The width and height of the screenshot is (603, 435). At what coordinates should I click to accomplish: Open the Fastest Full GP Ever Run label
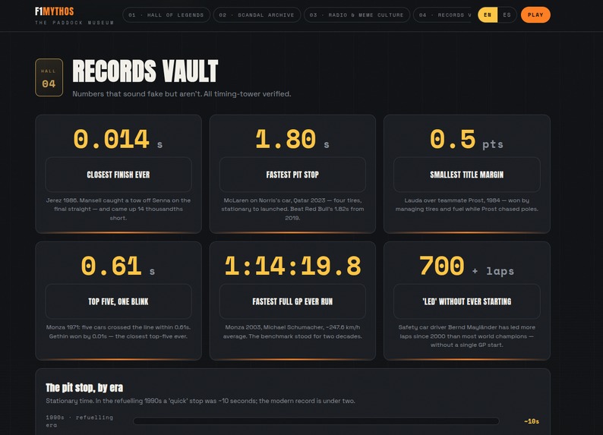tap(292, 301)
